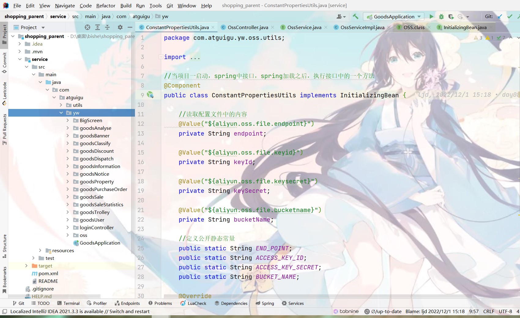Open the Git menu
Viewport: 520px width, 318px height.
170,6
